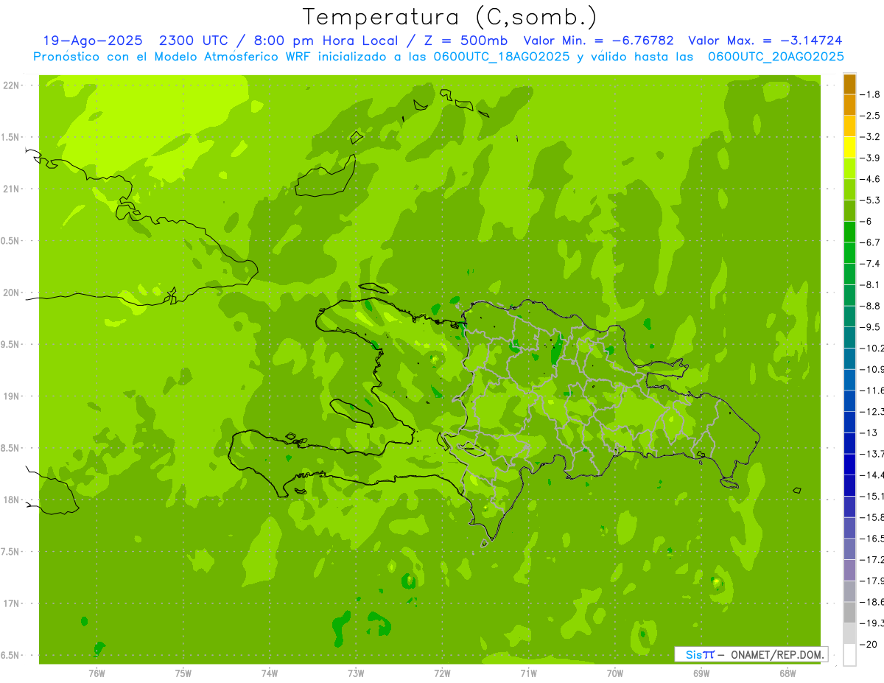Viewport: 884px width, 683px height.
Task: Click the '71W' longitude label
Action: click(528, 673)
